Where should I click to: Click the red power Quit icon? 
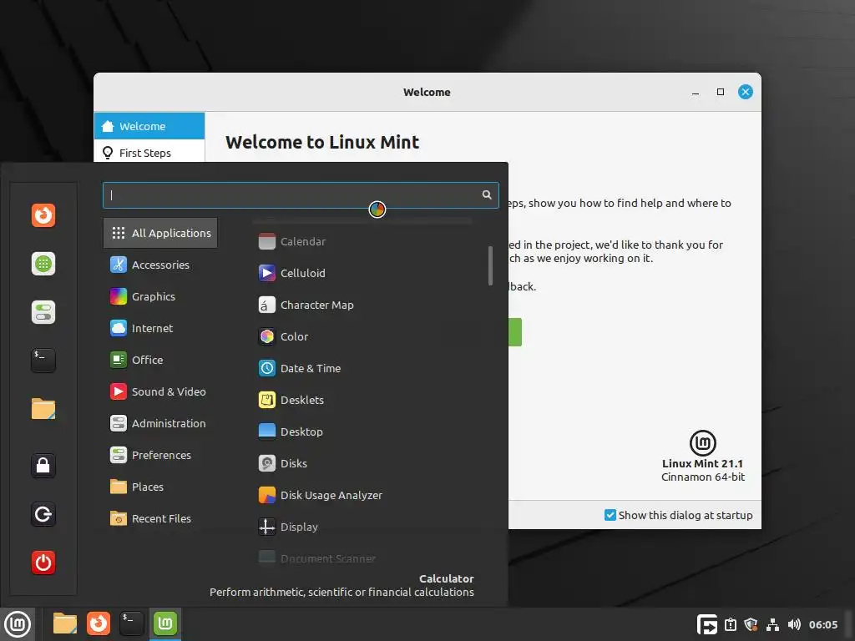(43, 563)
